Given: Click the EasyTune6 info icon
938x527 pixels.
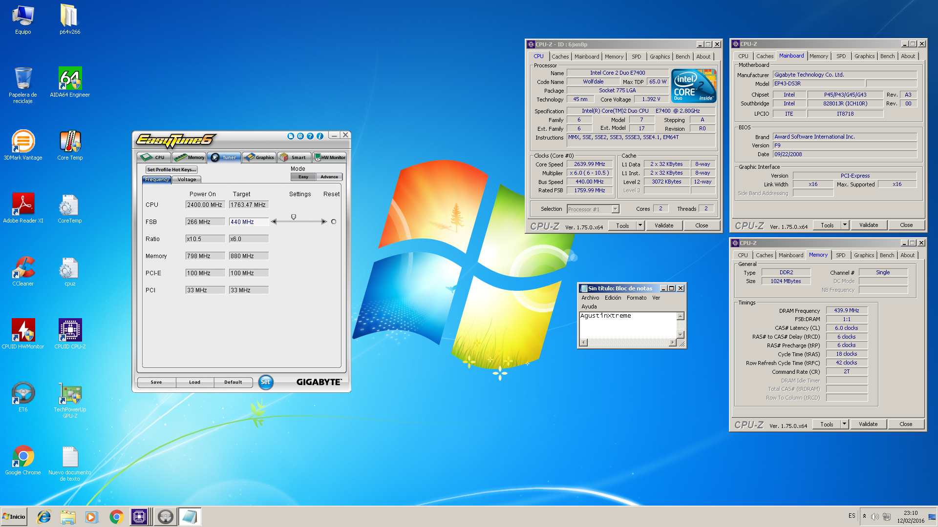Looking at the screenshot, I should click(x=320, y=136).
